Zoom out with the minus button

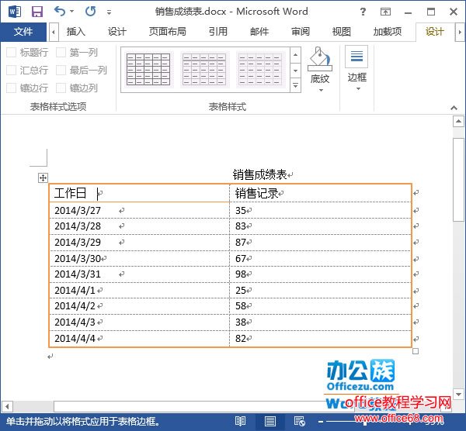point(320,422)
